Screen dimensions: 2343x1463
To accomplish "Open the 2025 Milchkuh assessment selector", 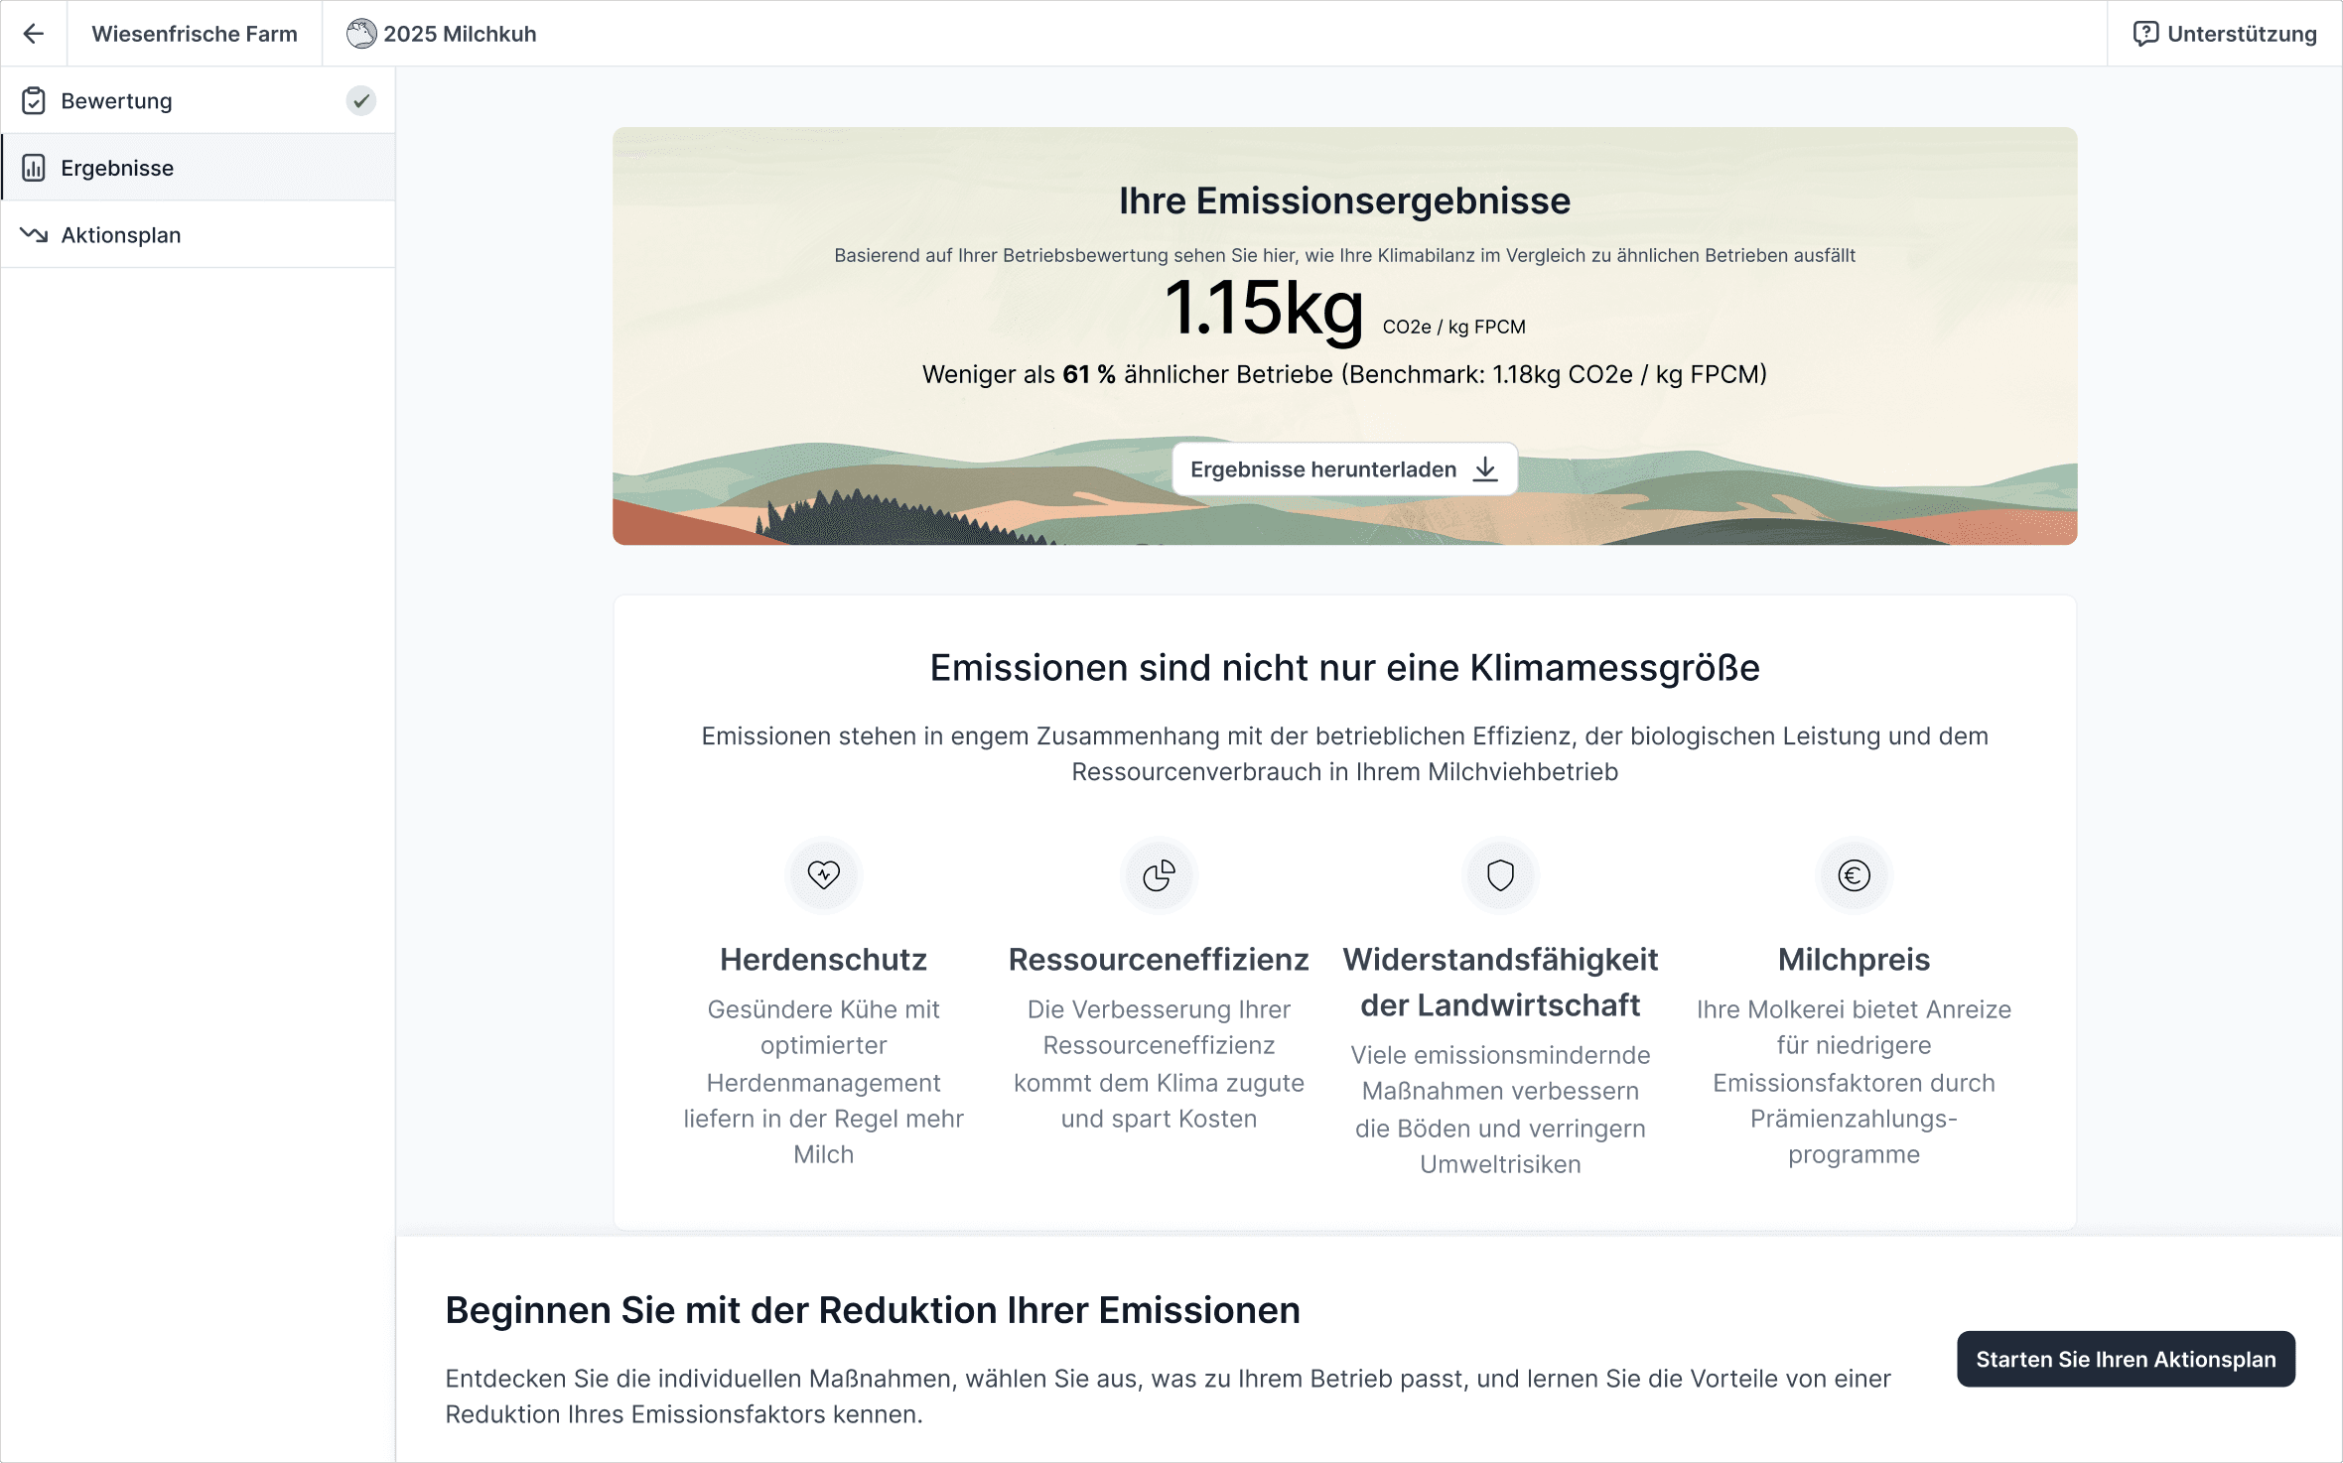I will 442,34.
